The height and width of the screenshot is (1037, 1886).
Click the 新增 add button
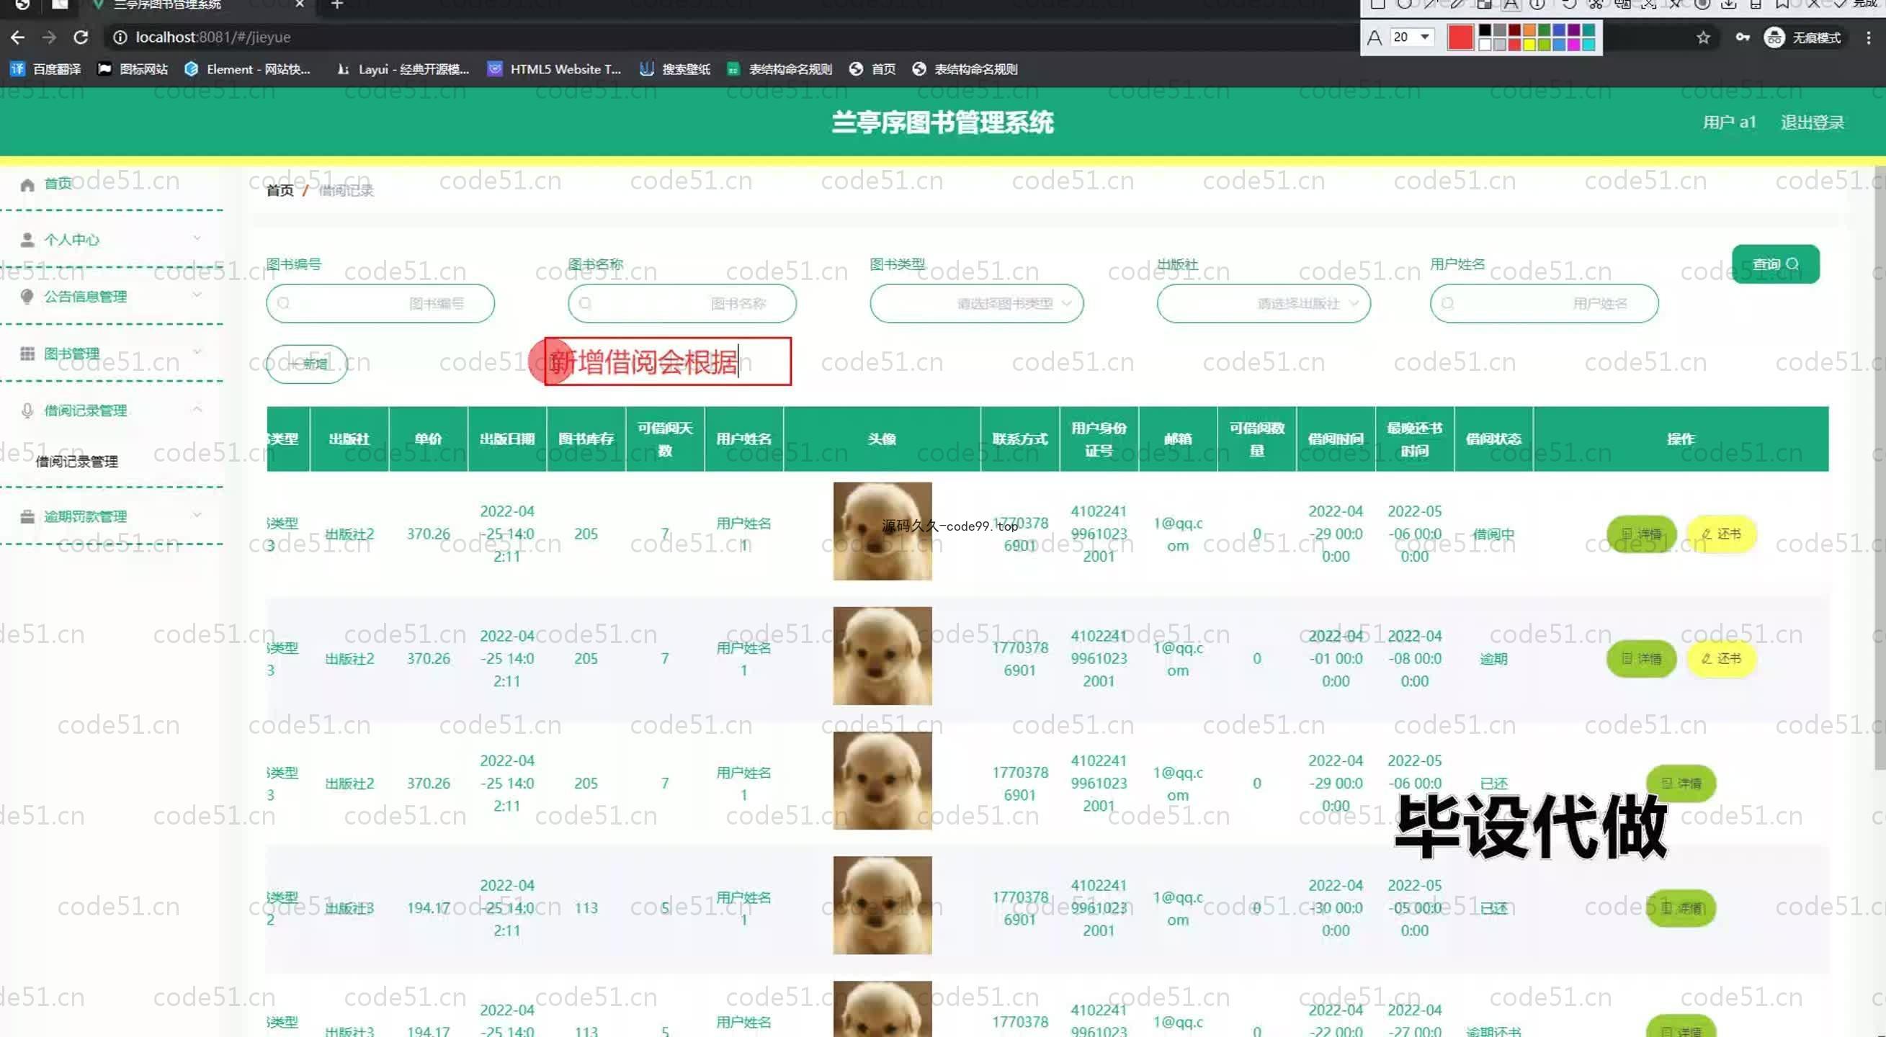pos(306,364)
